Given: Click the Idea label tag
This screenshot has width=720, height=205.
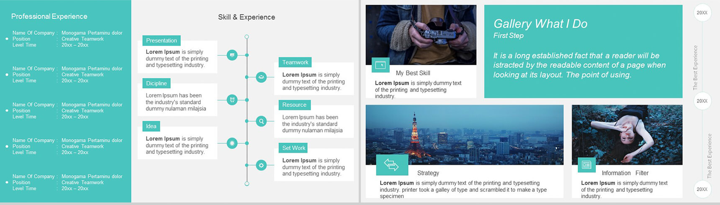Looking at the screenshot, I should coord(151,126).
